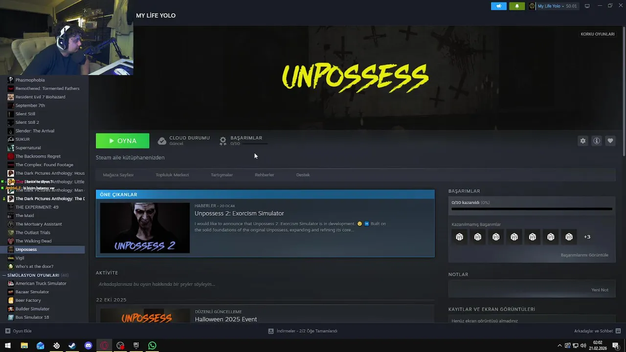
Task: Click the green OYNA play button
Action: pyautogui.click(x=123, y=141)
